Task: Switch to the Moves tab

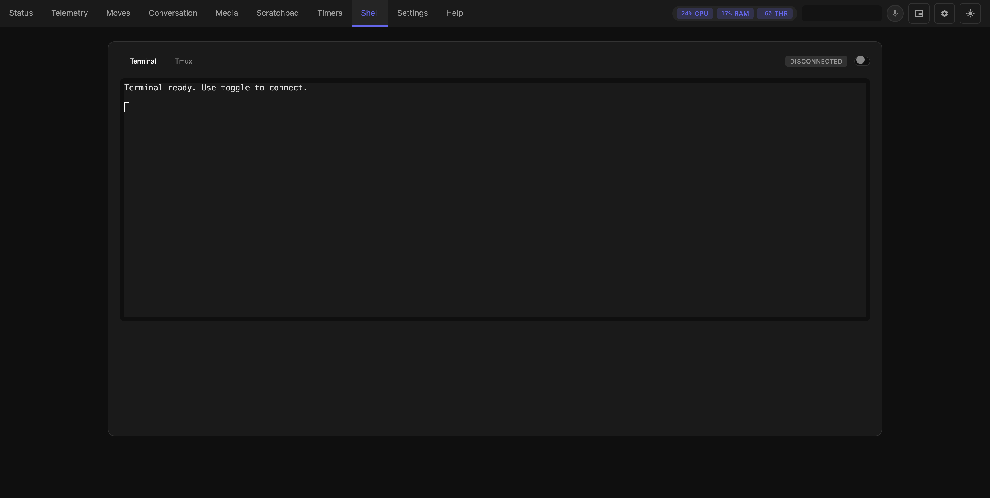Action: [118, 13]
